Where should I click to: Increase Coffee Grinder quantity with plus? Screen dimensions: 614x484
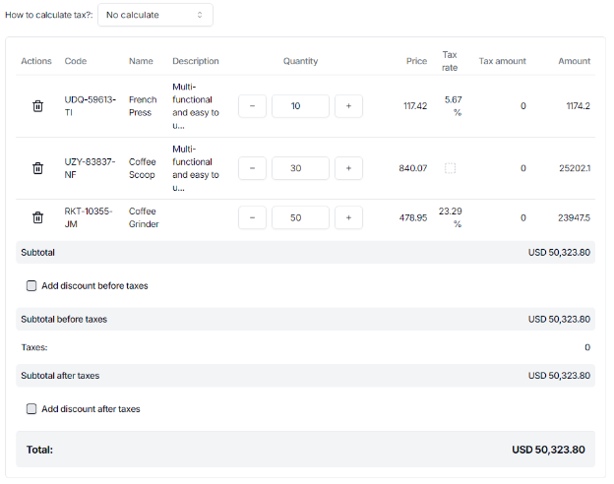click(348, 217)
